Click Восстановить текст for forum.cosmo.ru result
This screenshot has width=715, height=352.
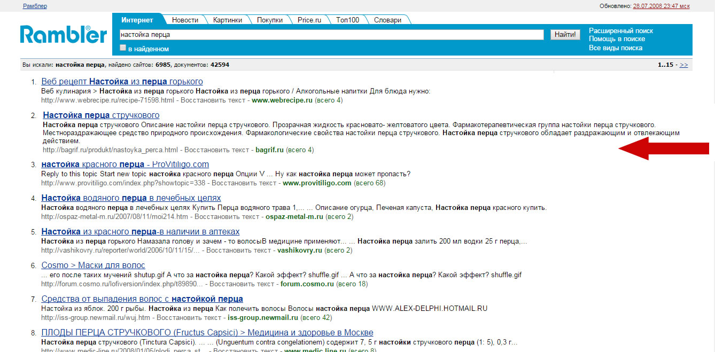click(242, 284)
